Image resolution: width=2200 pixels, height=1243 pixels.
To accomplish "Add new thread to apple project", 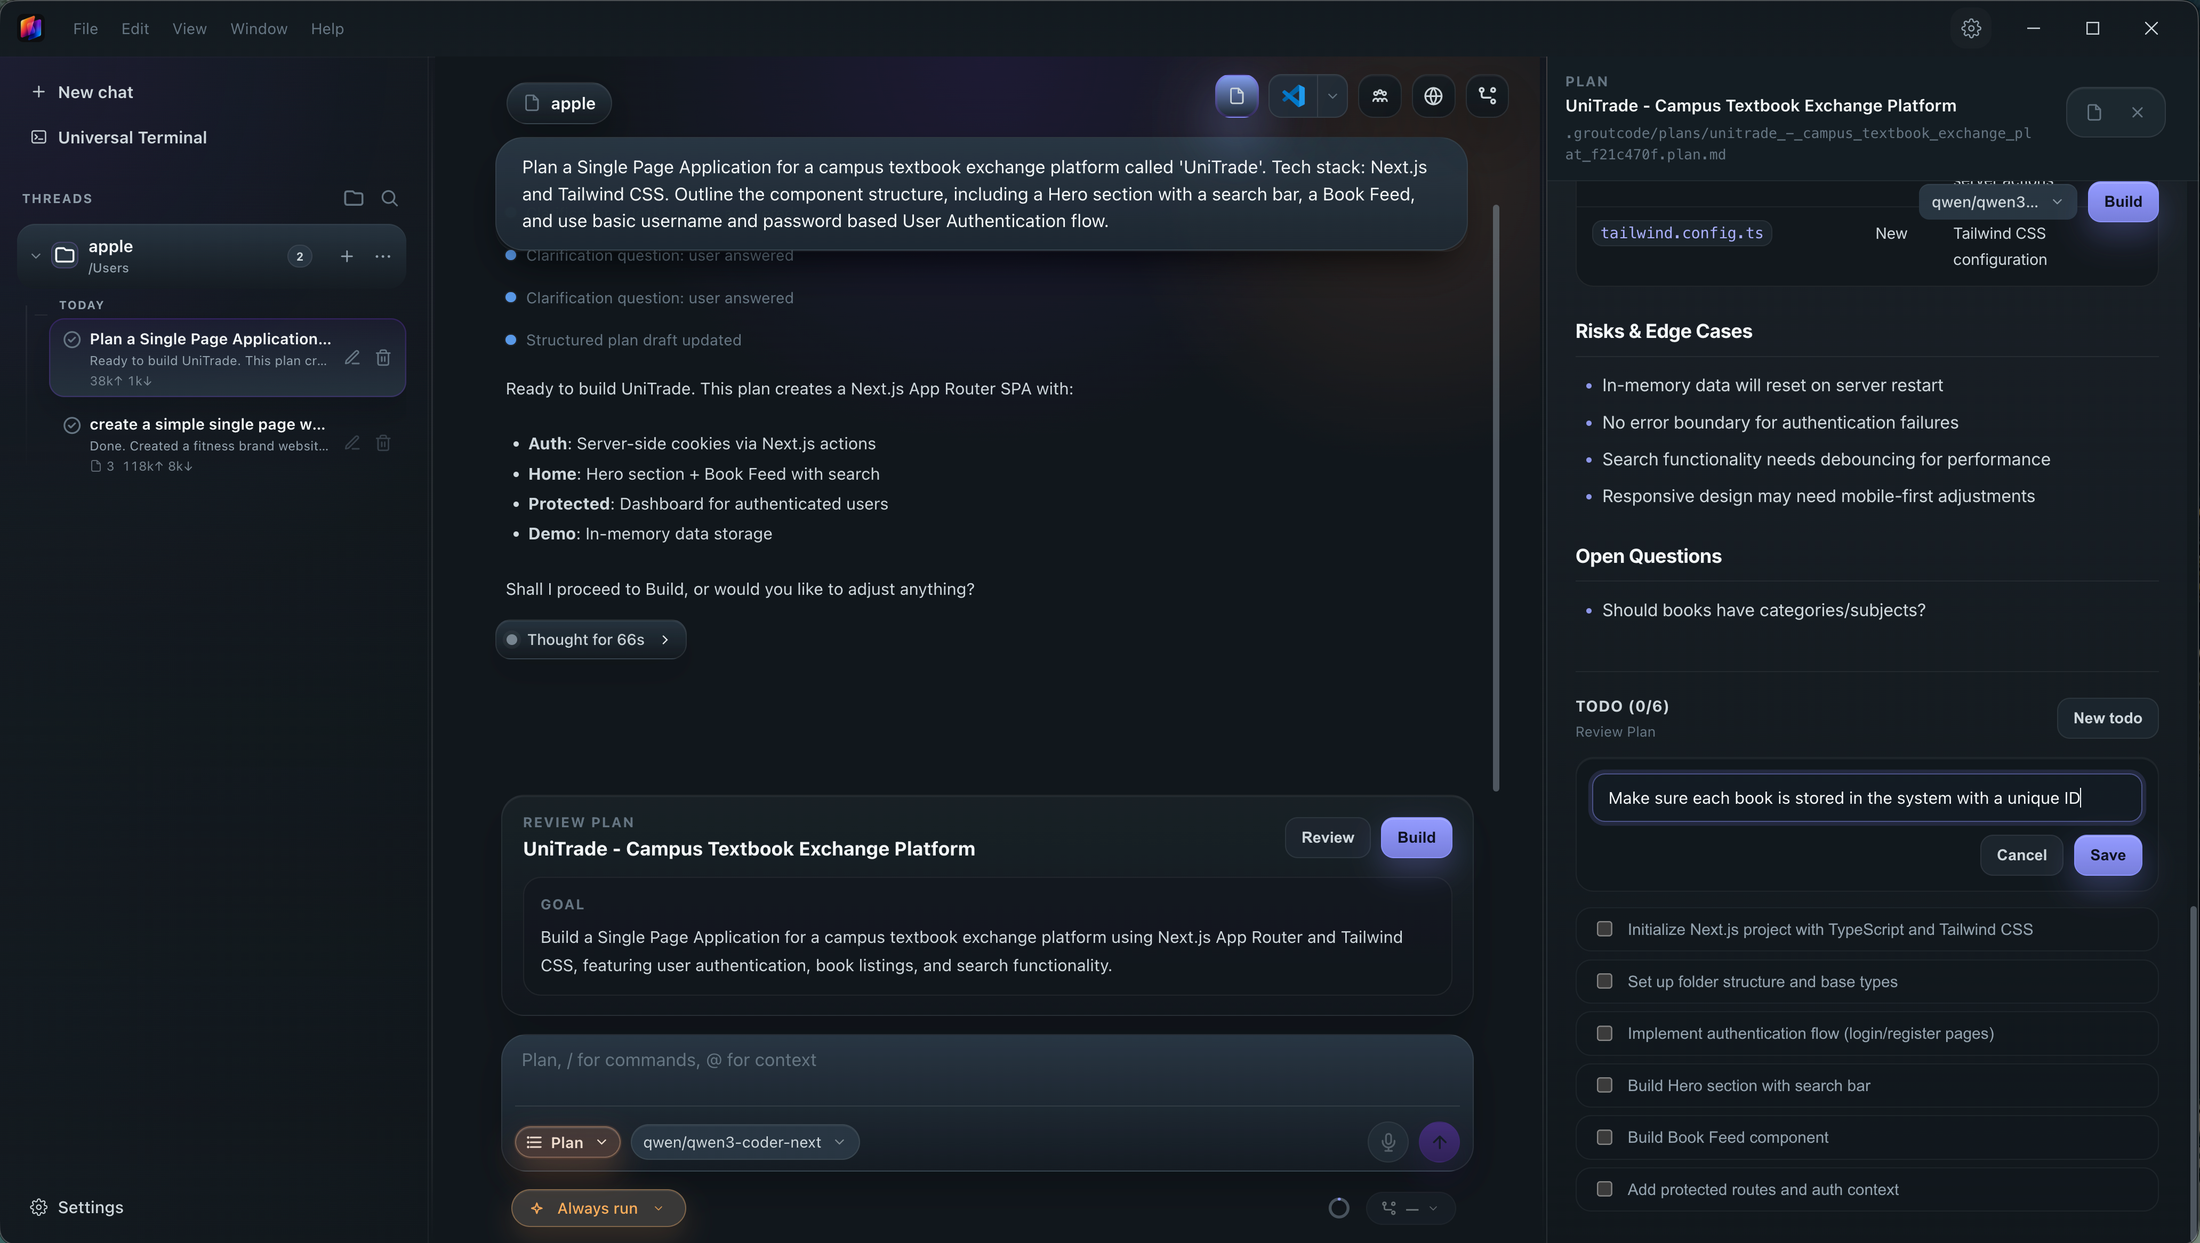I will [347, 256].
